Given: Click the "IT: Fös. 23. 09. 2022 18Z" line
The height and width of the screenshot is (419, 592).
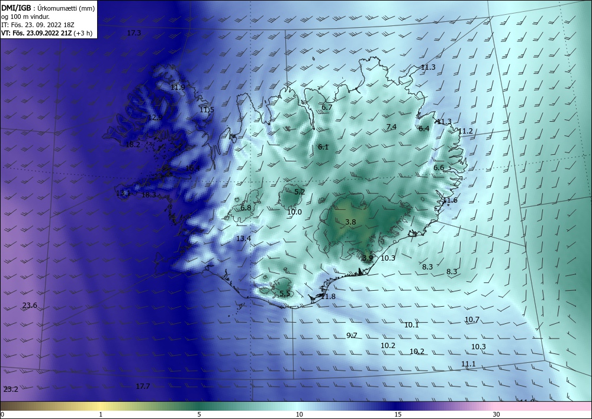Looking at the screenshot, I should coord(38,25).
